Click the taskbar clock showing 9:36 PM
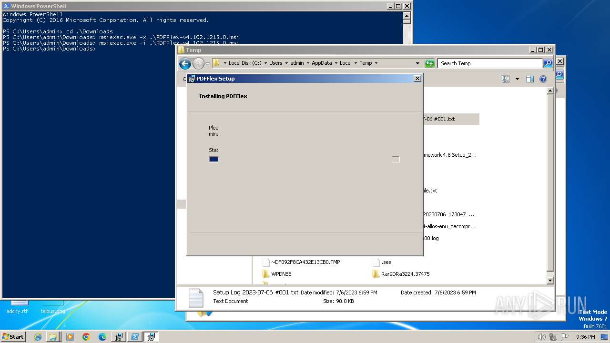 [x=585, y=337]
